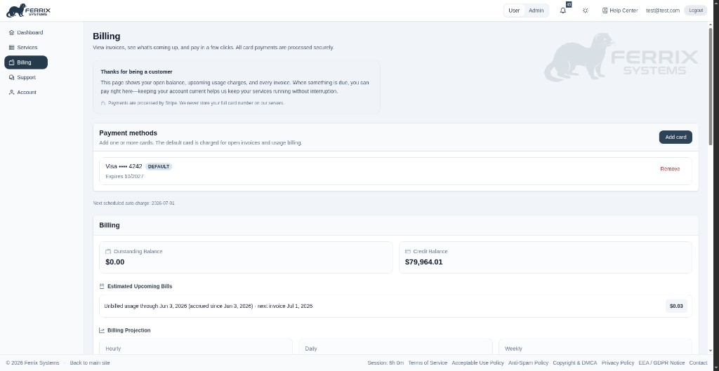Open Dashboard from the sidebar
719x371 pixels.
pos(26,32)
